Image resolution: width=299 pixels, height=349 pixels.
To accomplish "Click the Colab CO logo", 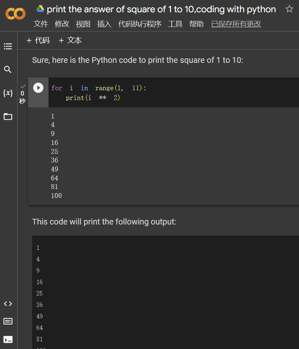I will (15, 14).
